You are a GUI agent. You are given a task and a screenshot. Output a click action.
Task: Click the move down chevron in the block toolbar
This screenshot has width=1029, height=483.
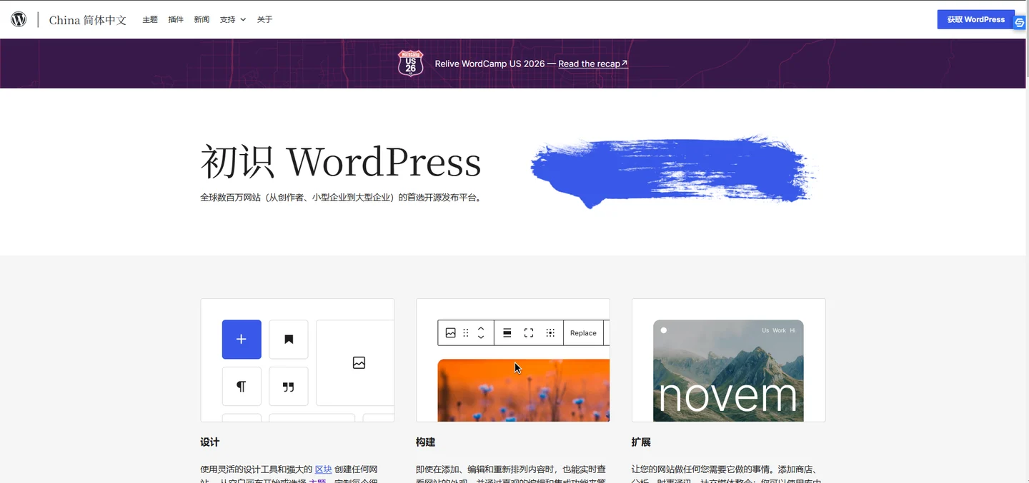point(481,337)
